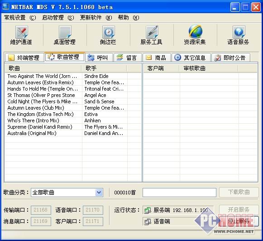
Task: Click the 语音端口 21170 field
Action: (x=93, y=210)
